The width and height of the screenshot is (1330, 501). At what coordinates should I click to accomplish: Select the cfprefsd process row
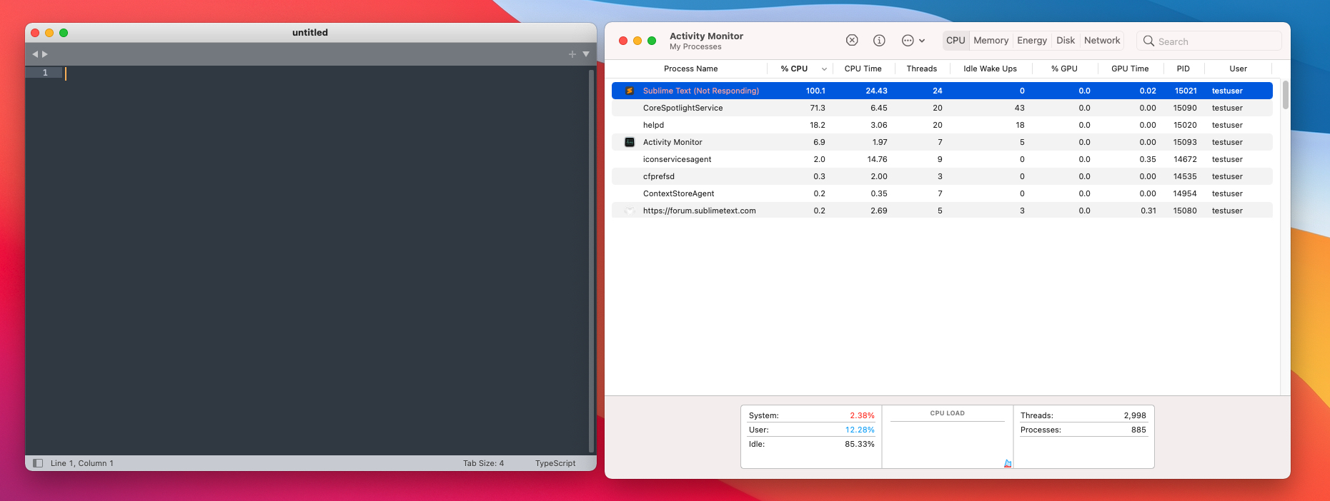point(942,176)
